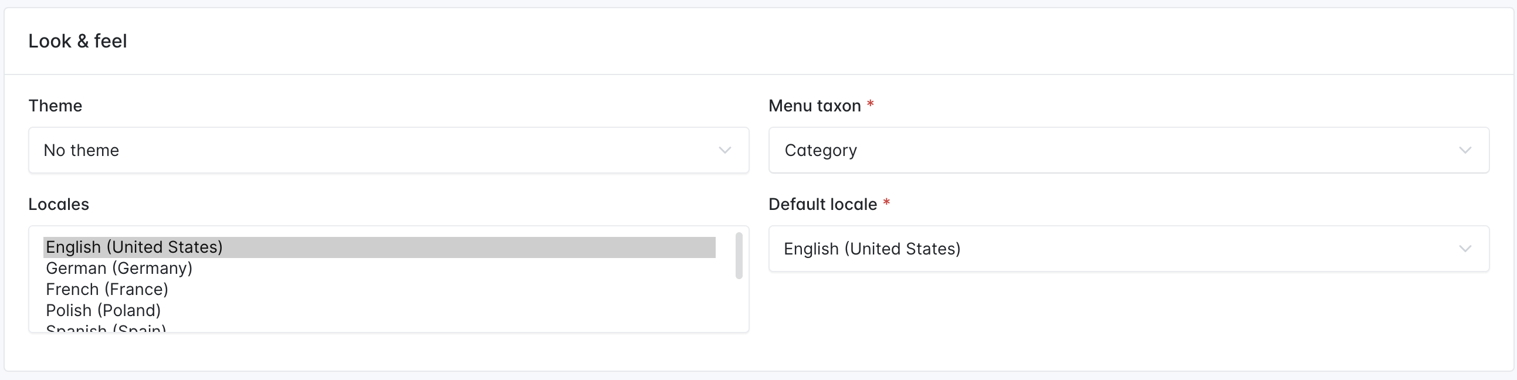Click the Theme field label
Screen dimensions: 1517x380
[55, 106]
